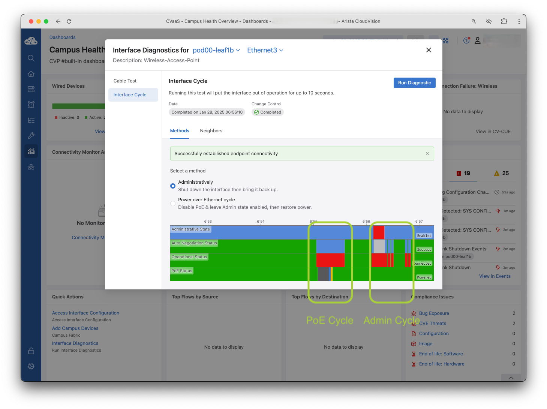Select the Power over Ethernet cycle option
The width and height of the screenshot is (547, 409).
coord(173,204)
